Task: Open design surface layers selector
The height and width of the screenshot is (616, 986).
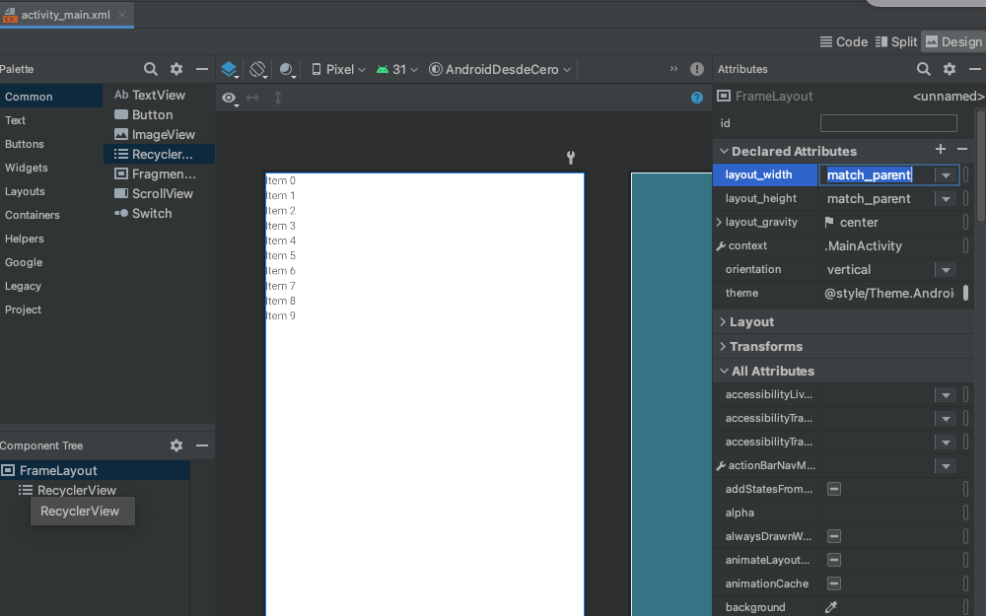Action: pyautogui.click(x=230, y=69)
